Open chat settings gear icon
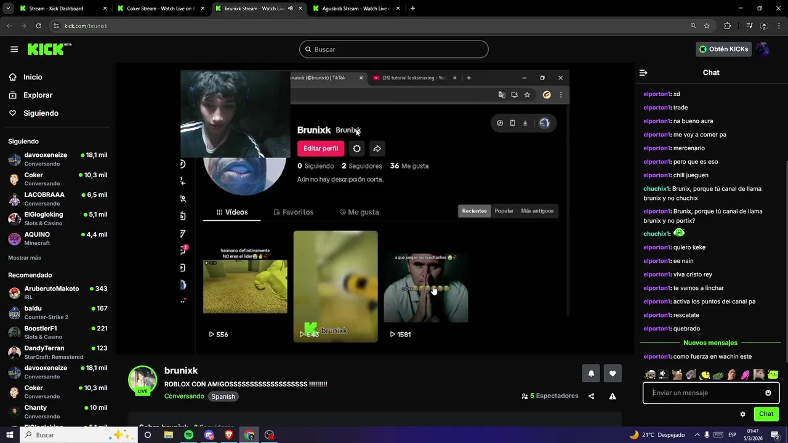The image size is (788, 443). coord(742,414)
